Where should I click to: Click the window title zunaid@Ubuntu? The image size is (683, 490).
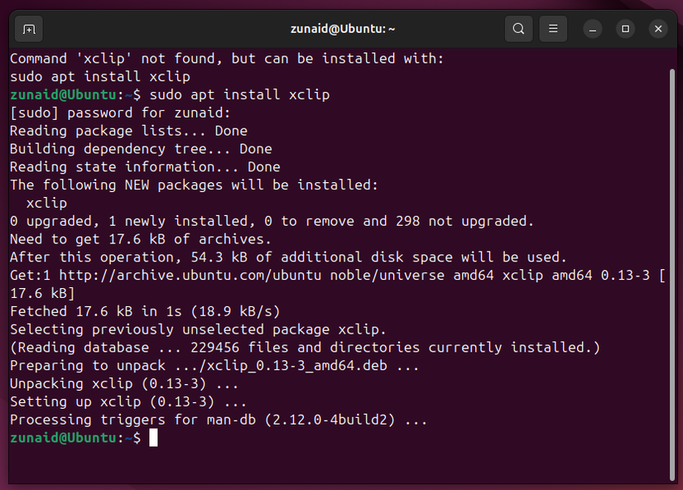coord(343,28)
